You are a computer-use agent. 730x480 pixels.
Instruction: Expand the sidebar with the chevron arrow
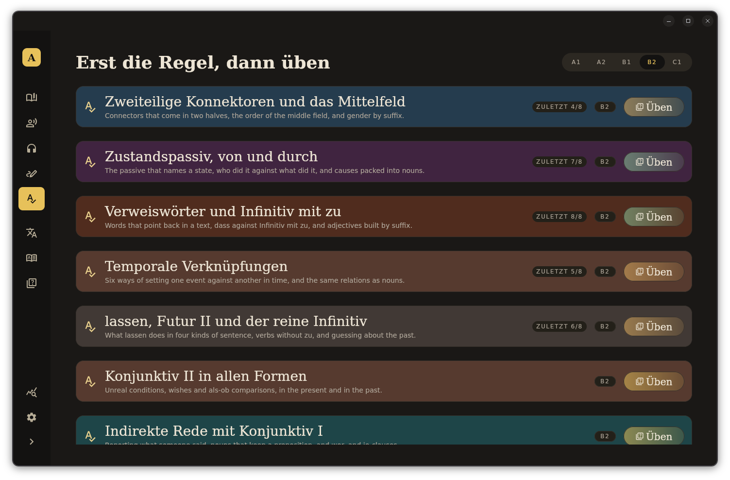click(x=32, y=442)
